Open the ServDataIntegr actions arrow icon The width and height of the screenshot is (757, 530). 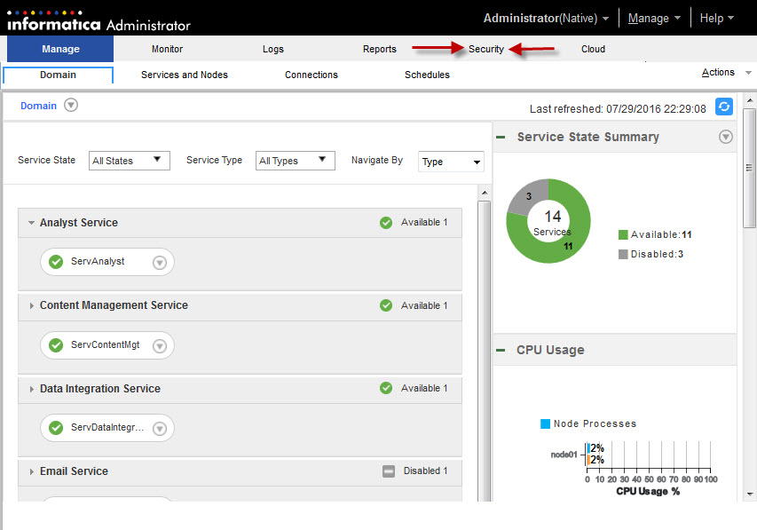tap(160, 429)
